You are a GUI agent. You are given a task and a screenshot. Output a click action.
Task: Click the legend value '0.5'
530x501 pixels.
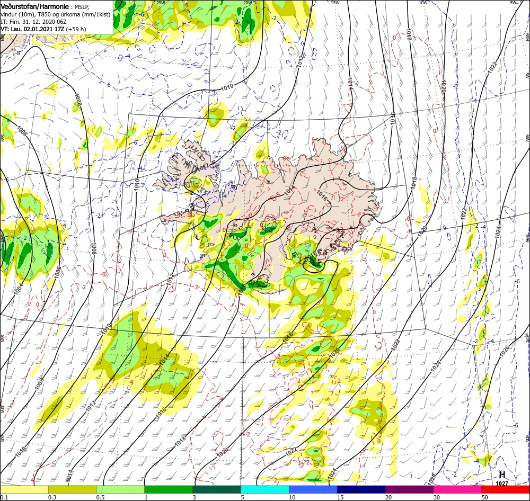click(x=100, y=497)
